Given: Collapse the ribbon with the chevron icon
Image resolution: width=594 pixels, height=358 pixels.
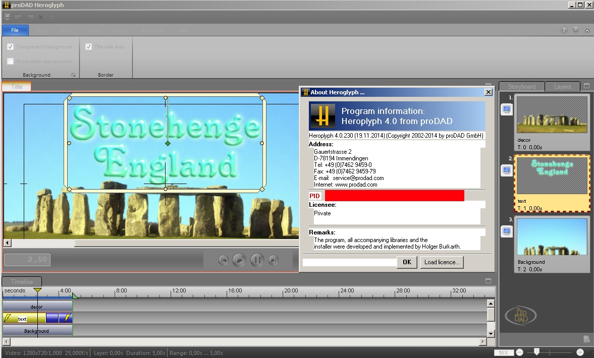Looking at the screenshot, I should [587, 30].
